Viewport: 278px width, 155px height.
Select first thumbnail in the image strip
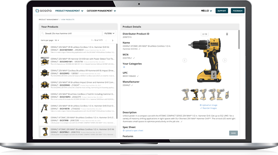(x=186, y=94)
